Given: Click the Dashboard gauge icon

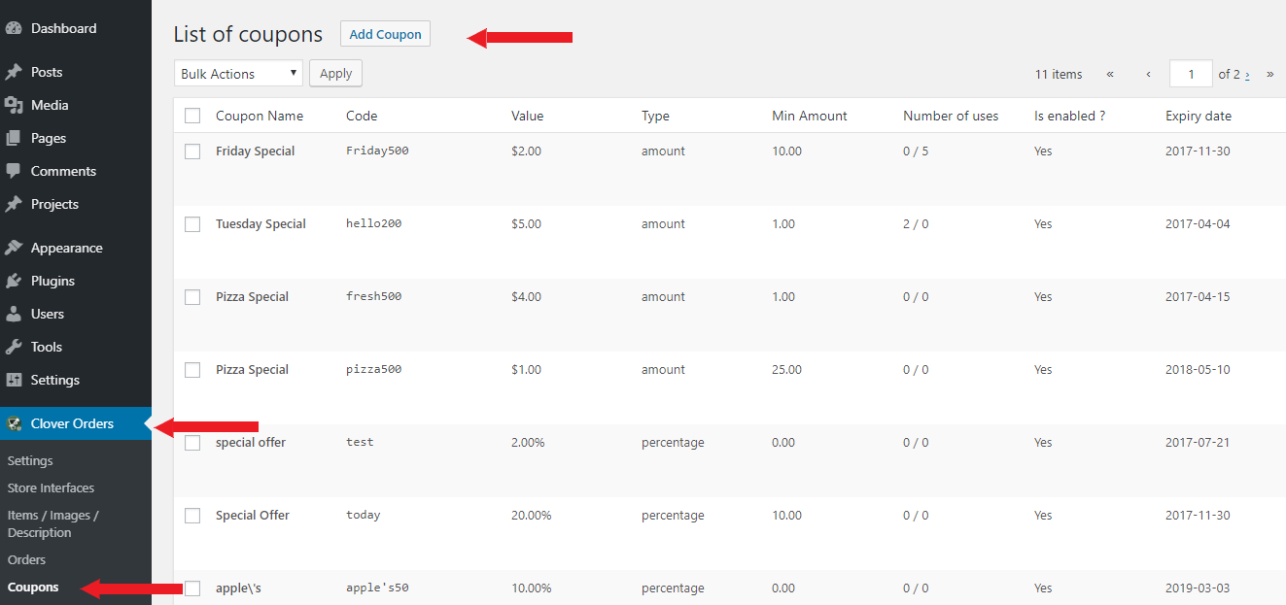Looking at the screenshot, I should (14, 28).
